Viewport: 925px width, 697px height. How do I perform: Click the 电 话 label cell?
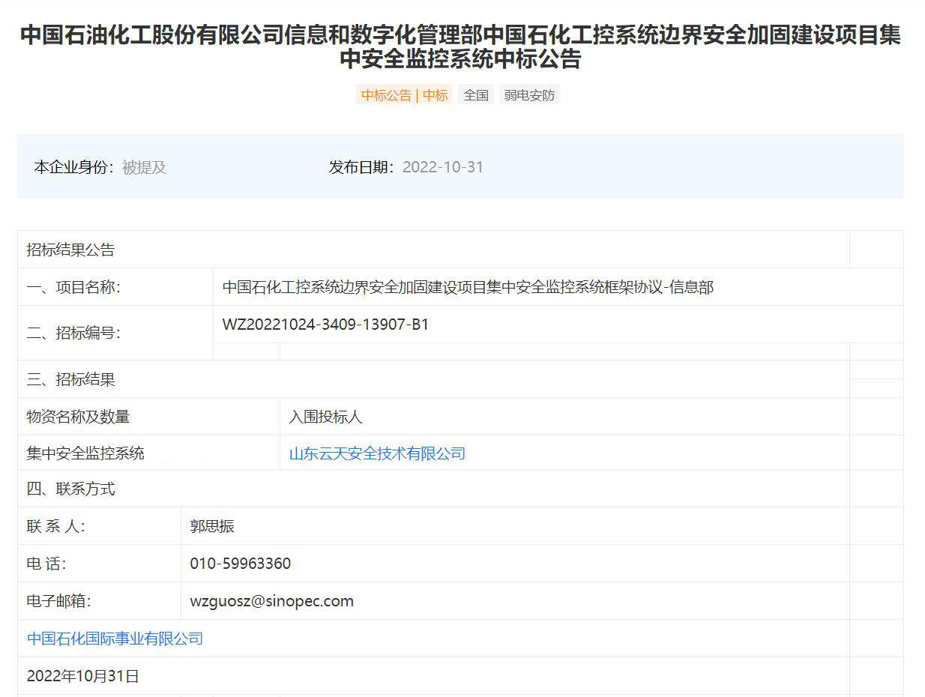(x=99, y=564)
